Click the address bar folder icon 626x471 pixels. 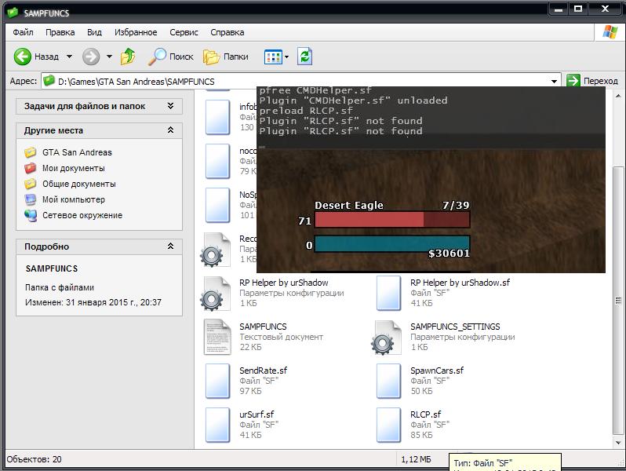(x=49, y=81)
